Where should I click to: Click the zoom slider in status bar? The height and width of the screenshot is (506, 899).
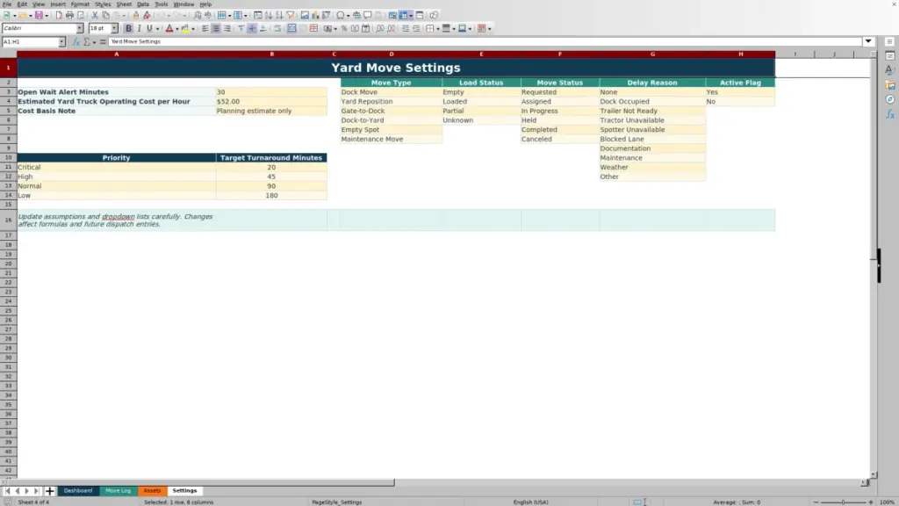pyautogui.click(x=843, y=502)
